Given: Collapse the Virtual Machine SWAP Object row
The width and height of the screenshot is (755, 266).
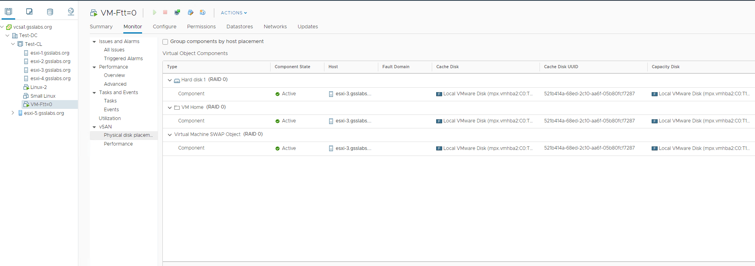Looking at the screenshot, I should [170, 135].
